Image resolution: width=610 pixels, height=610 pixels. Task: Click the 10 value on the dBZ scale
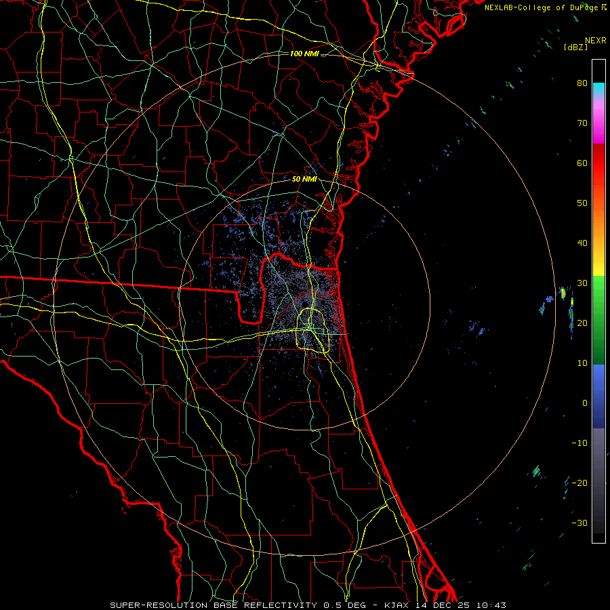pyautogui.click(x=582, y=363)
